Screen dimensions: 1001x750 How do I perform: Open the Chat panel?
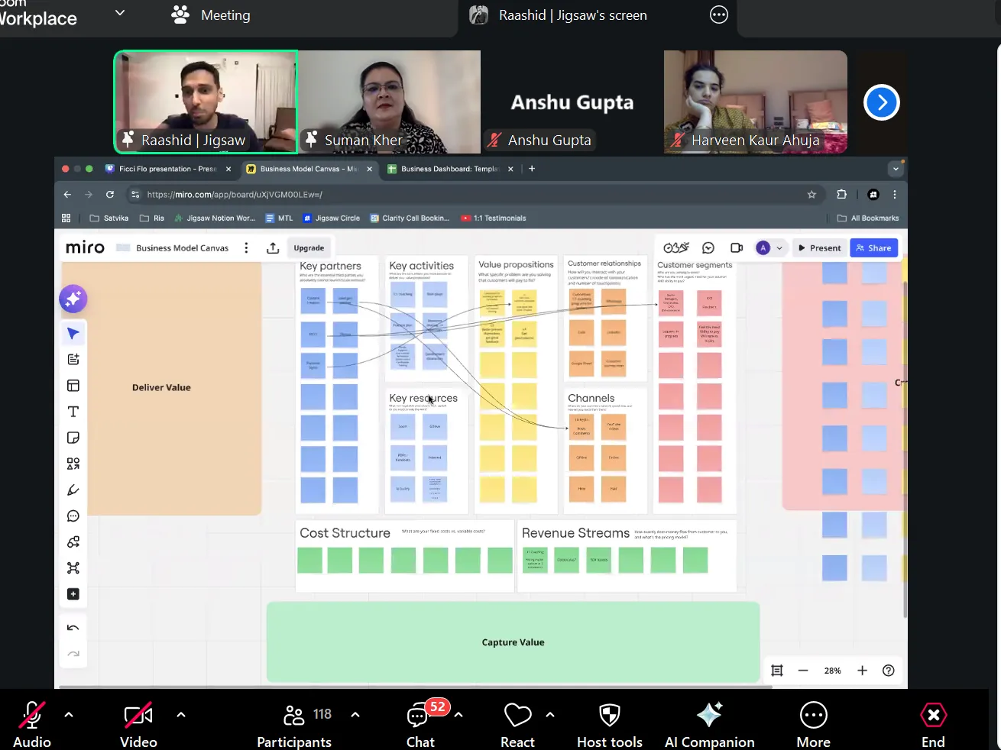pos(420,723)
